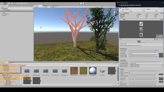The height and width of the screenshot is (92, 164).
Task: Select Terrain object in Hierarchy
Action: [x=4, y=15]
